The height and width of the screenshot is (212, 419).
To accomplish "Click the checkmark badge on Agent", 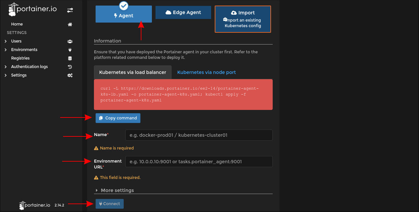I will (x=124, y=6).
